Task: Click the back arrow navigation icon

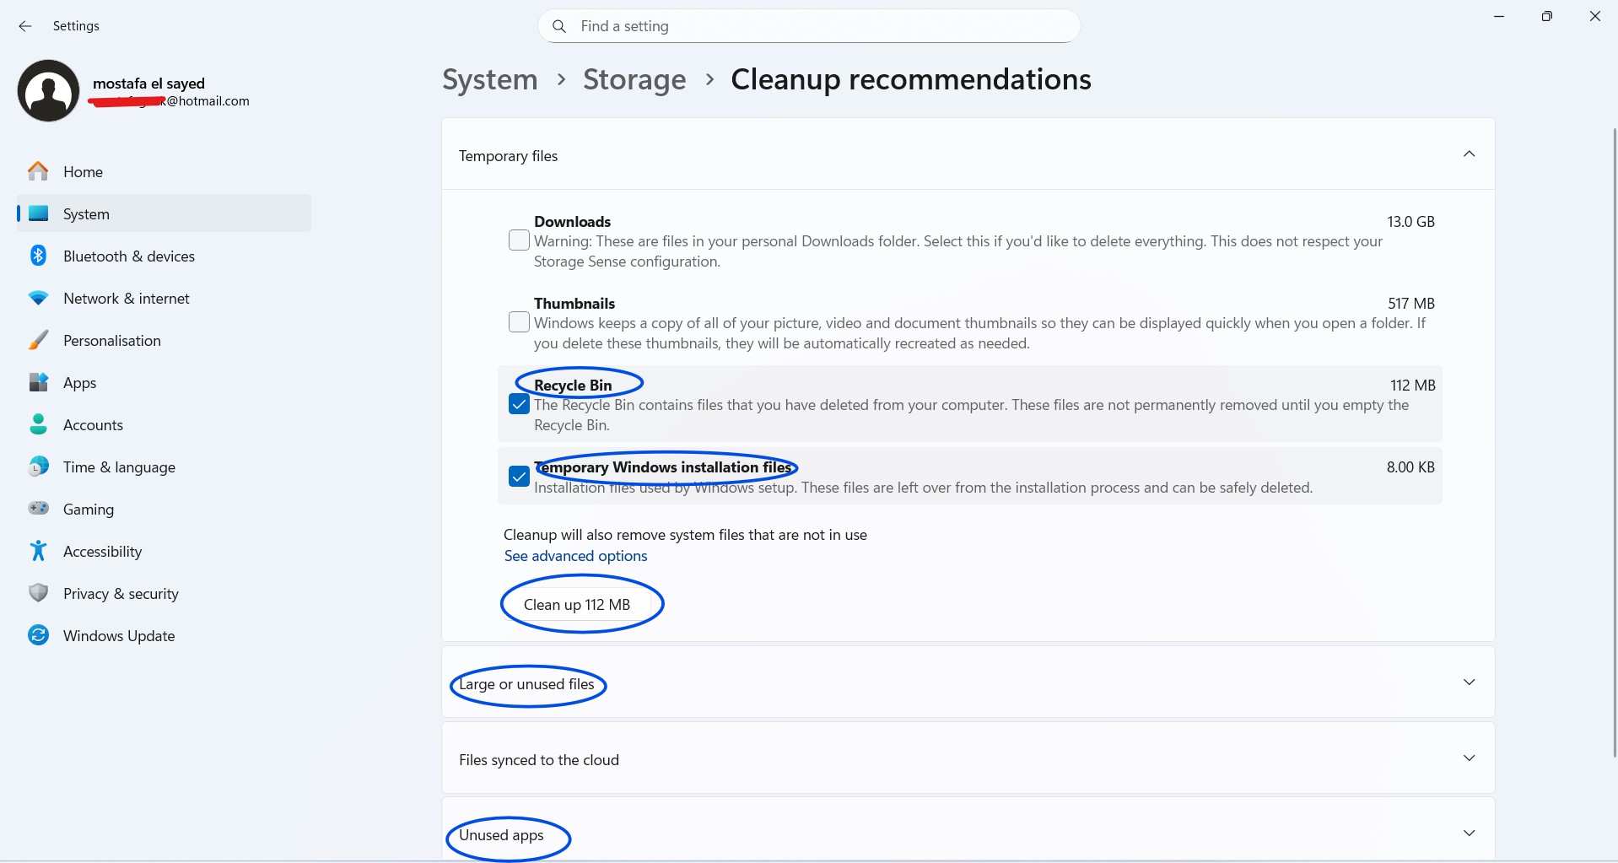Action: point(24,26)
